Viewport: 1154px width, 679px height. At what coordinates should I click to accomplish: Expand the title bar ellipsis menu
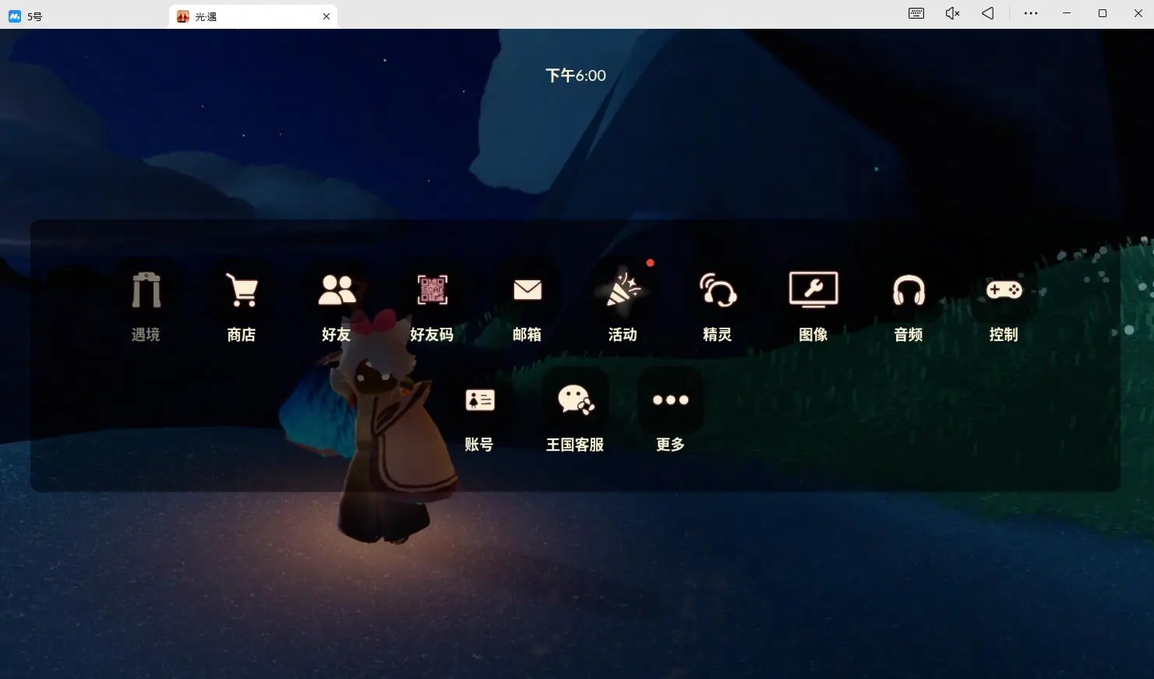1031,13
